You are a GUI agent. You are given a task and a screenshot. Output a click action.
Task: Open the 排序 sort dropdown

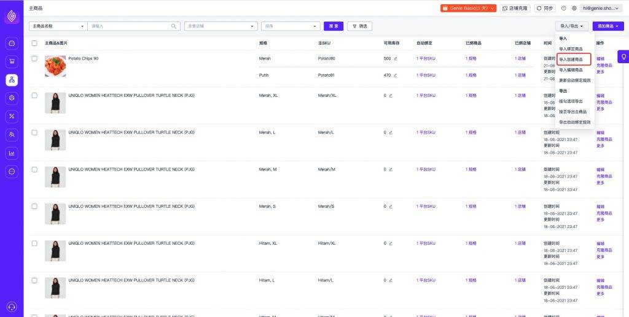tap(291, 26)
